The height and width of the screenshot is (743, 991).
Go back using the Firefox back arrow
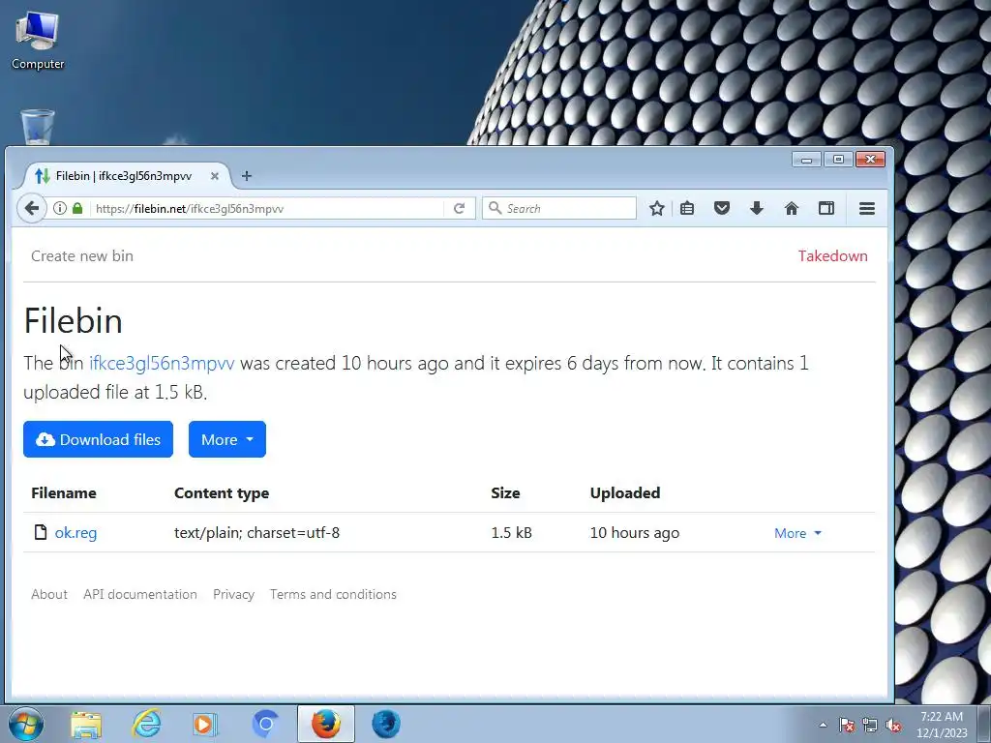32,209
